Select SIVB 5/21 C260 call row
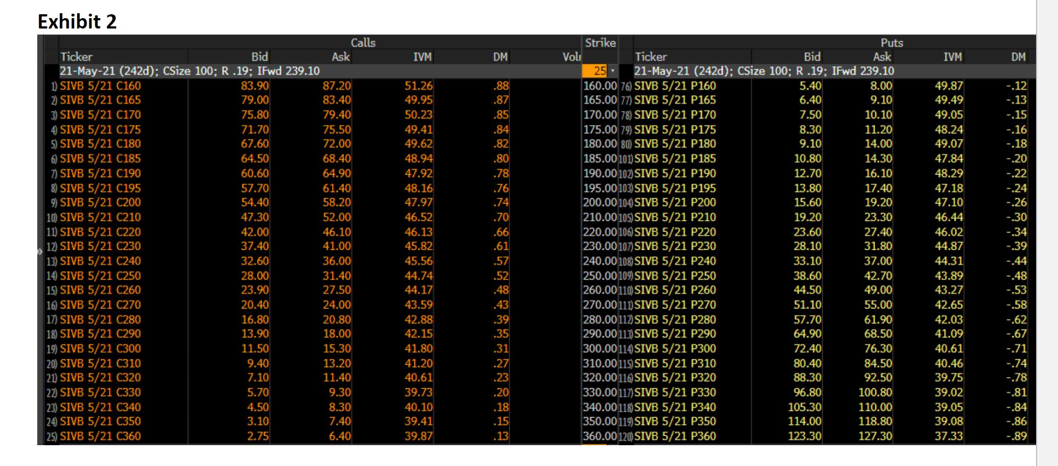Viewport: 1058px width, 466px height. [312, 290]
